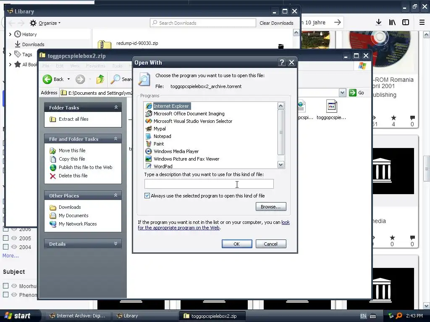Pick Mypal from the program list
Image resolution: width=430 pixels, height=322 pixels.
155,129
